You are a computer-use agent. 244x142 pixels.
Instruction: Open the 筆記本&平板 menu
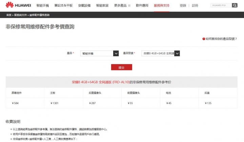(63, 6)
